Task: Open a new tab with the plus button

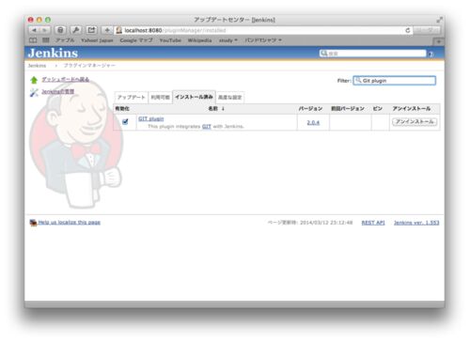Action: pos(439,41)
